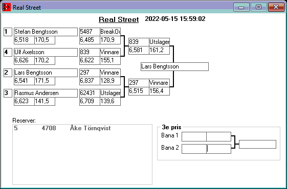Select the Stefan Bengtsson name field
The height and width of the screenshot is (189, 287).
tap(46, 32)
